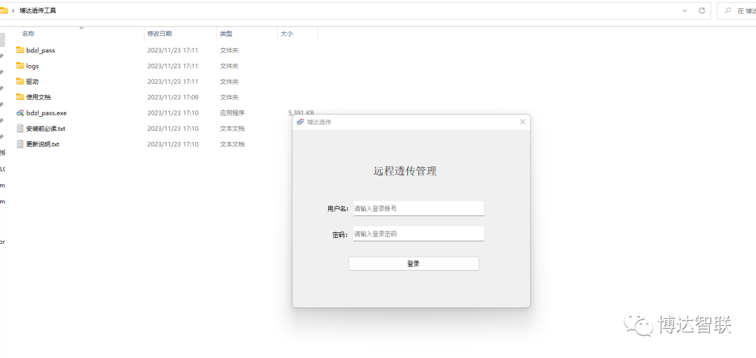
Task: Select the bdzl_pass folder icon
Action: pyautogui.click(x=20, y=50)
